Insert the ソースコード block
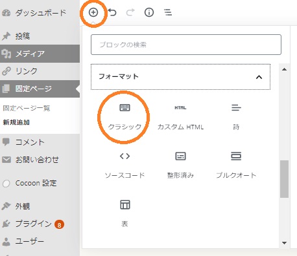The width and height of the screenshot is (297, 256). (x=125, y=165)
